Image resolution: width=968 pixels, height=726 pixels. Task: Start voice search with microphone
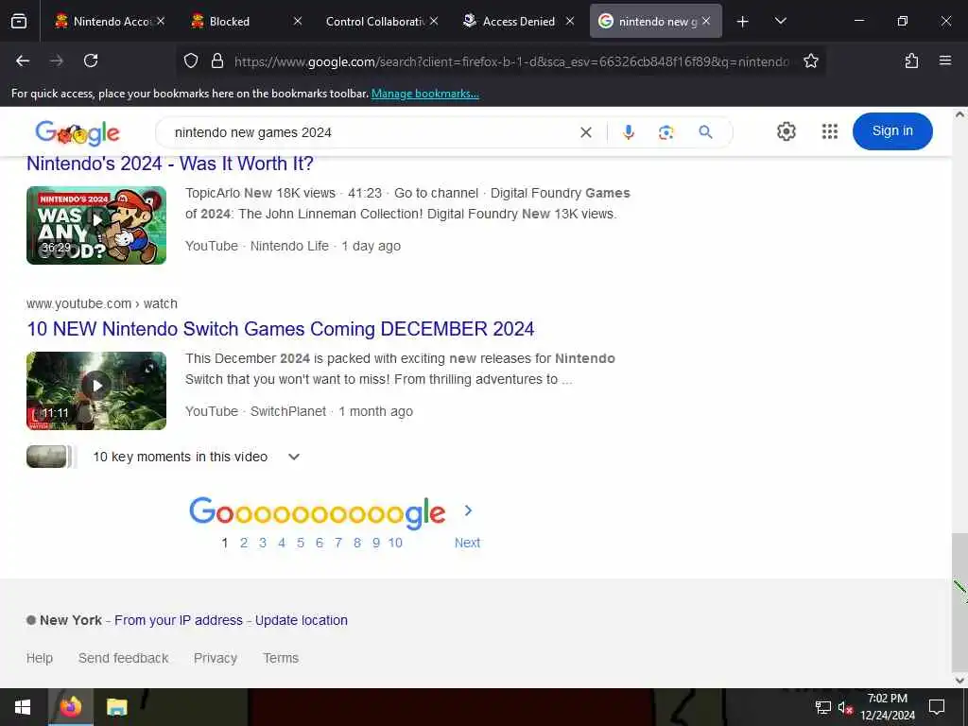(629, 132)
